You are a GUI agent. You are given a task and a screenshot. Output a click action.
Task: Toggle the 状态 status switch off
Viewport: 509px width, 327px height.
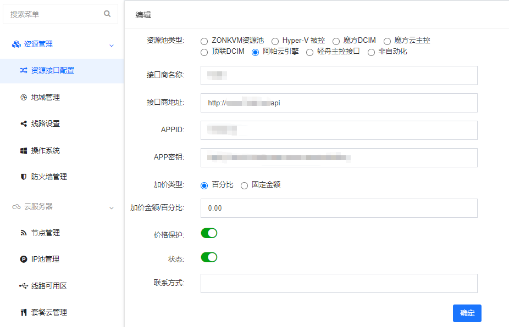[209, 257]
